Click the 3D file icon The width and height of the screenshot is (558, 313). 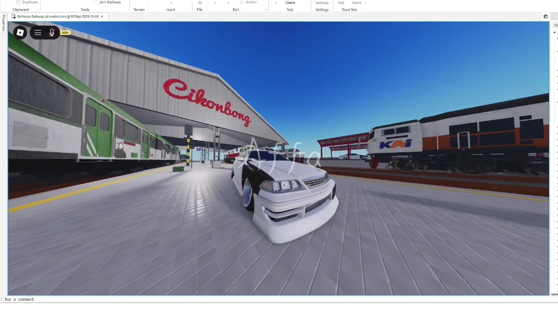click(200, 3)
